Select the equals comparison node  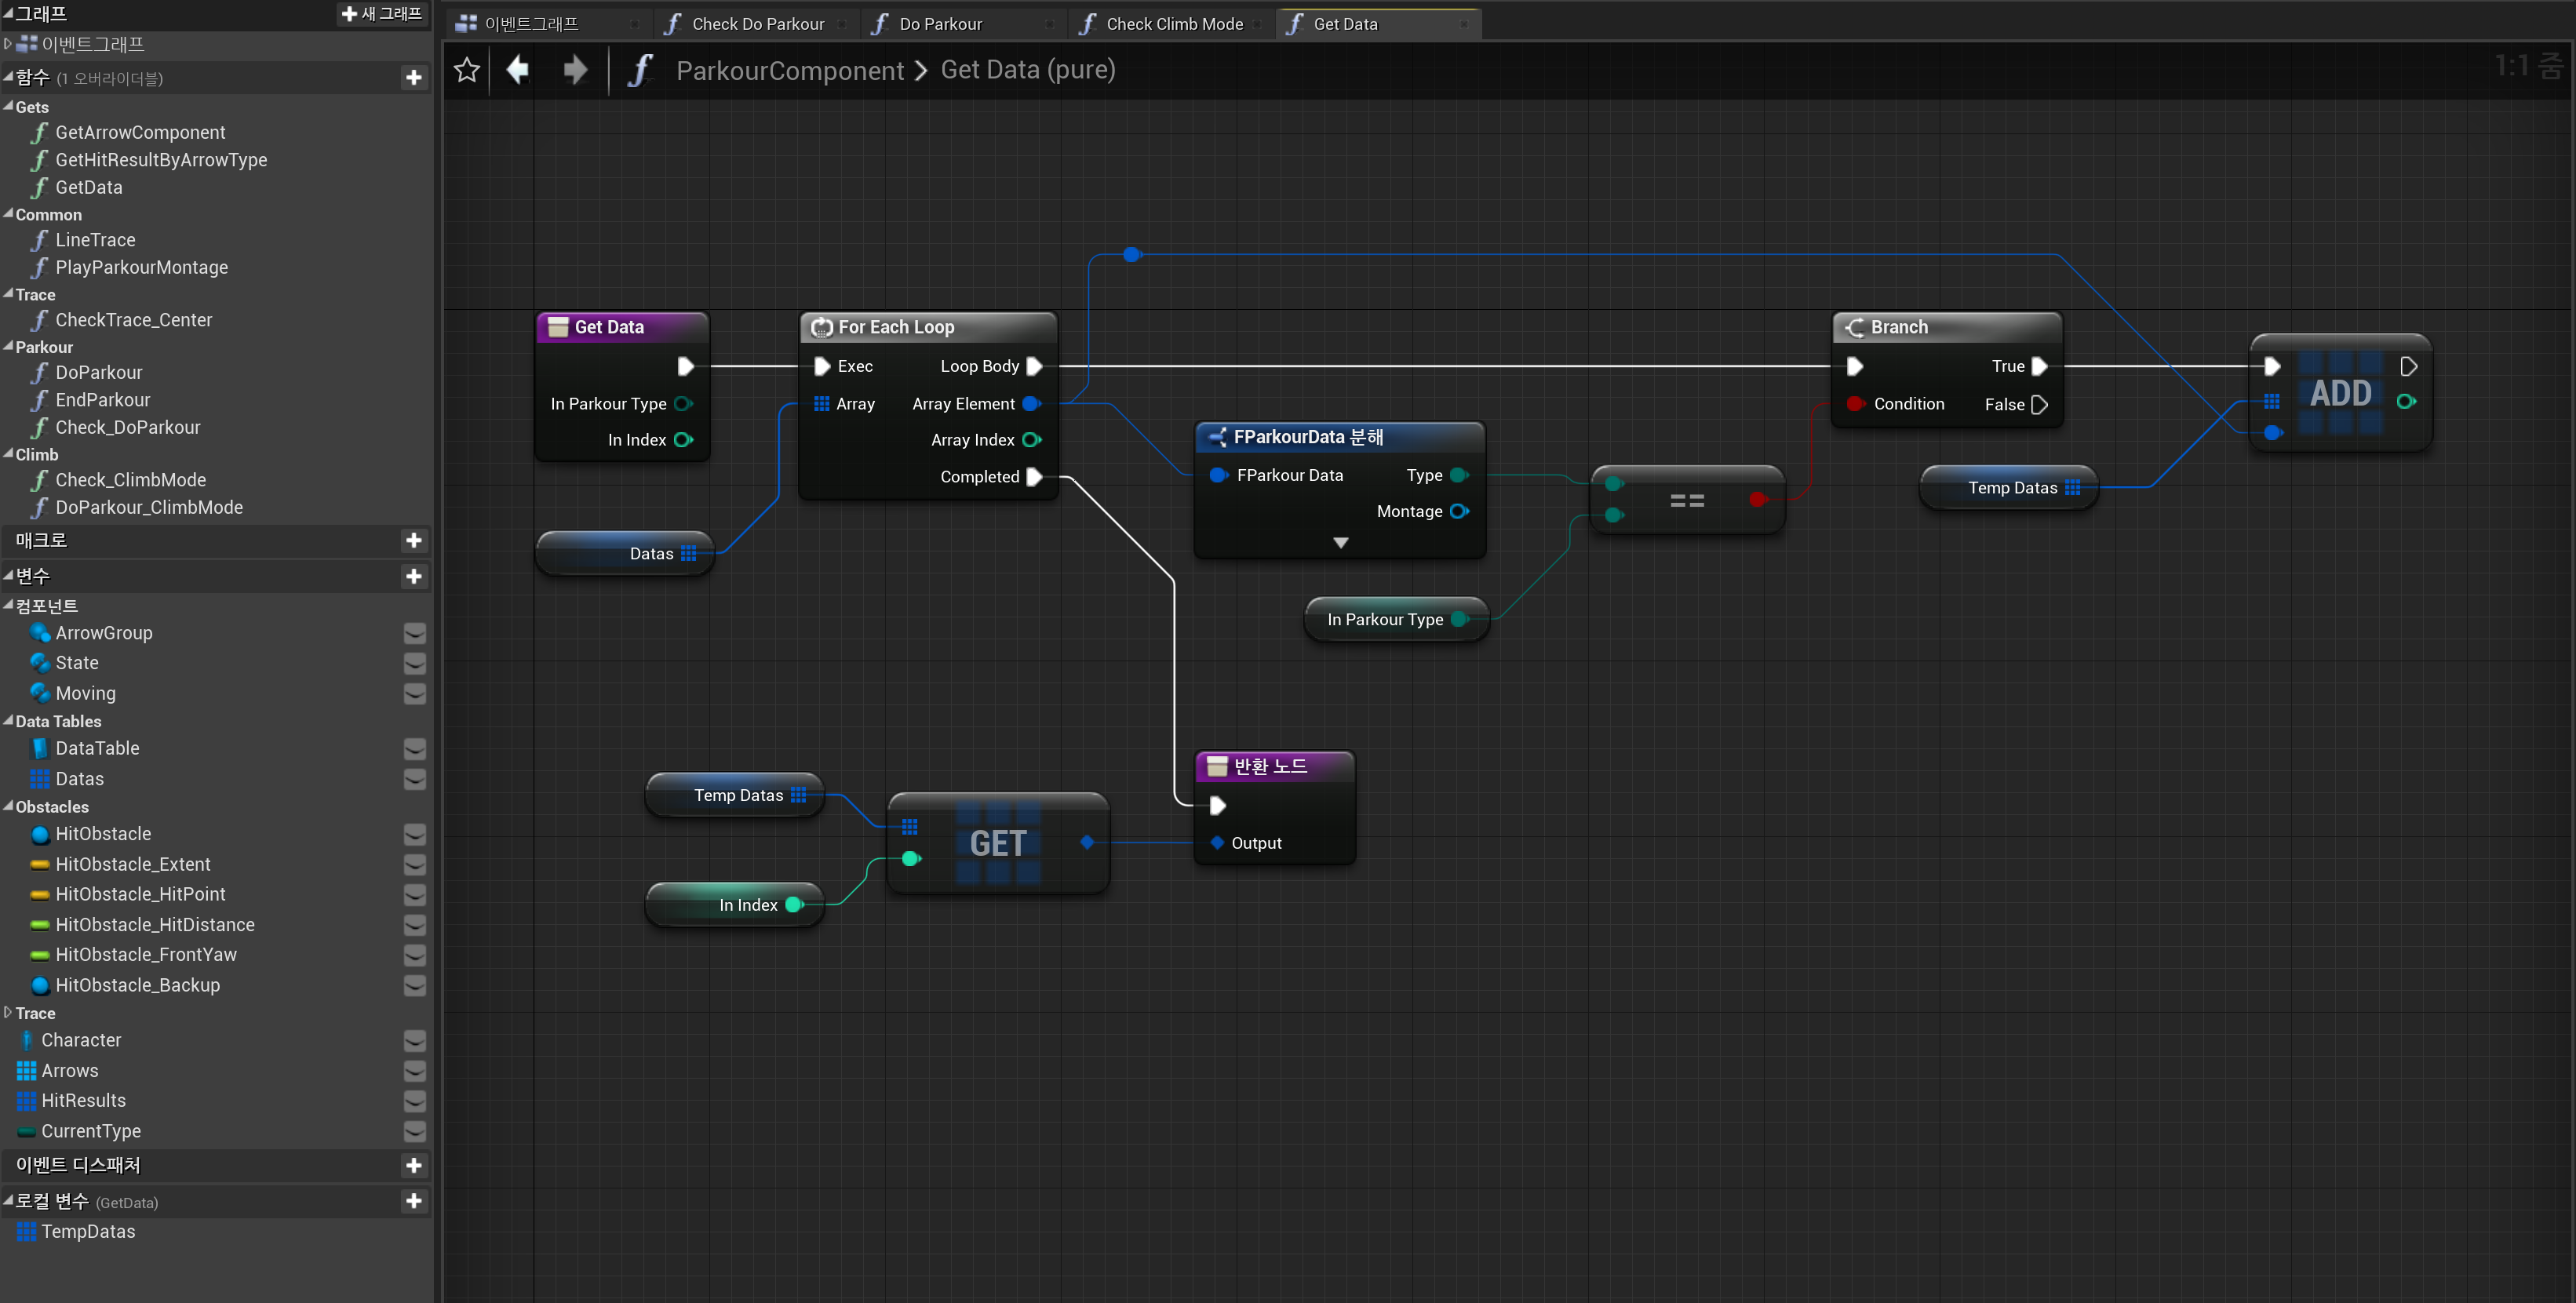tap(1687, 500)
